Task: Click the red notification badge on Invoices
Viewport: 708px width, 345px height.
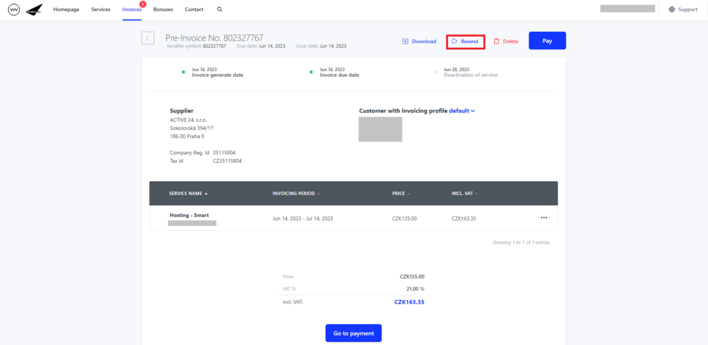Action: point(142,4)
